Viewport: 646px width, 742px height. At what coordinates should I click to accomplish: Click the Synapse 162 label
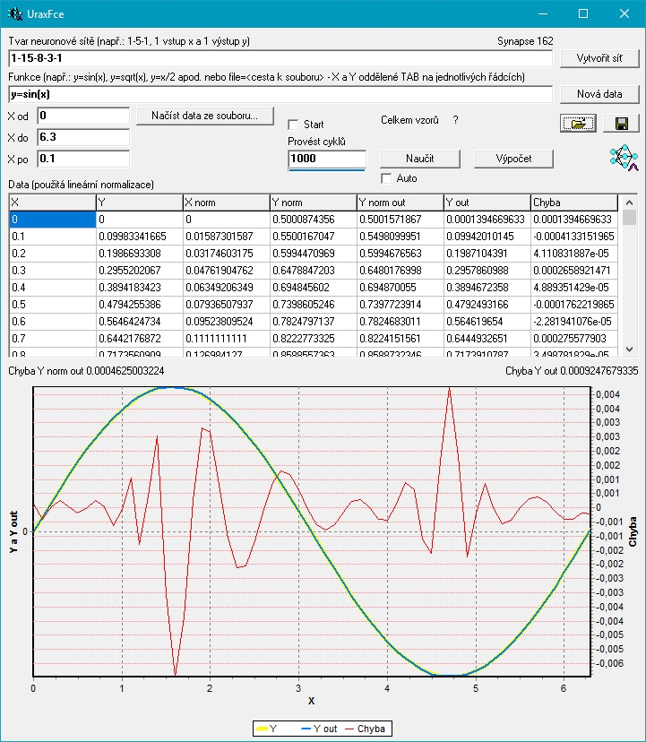pyautogui.click(x=525, y=41)
